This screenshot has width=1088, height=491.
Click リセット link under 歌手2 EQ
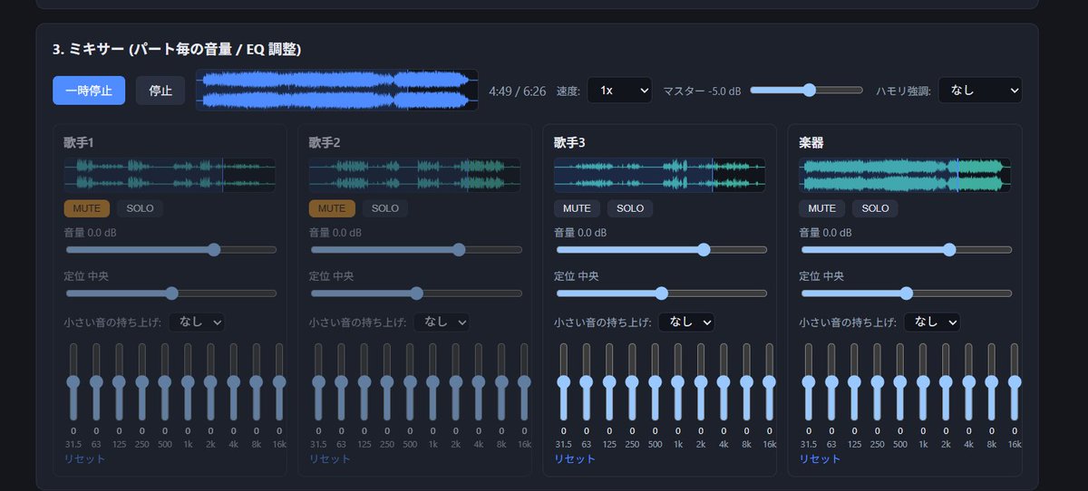[x=329, y=458]
